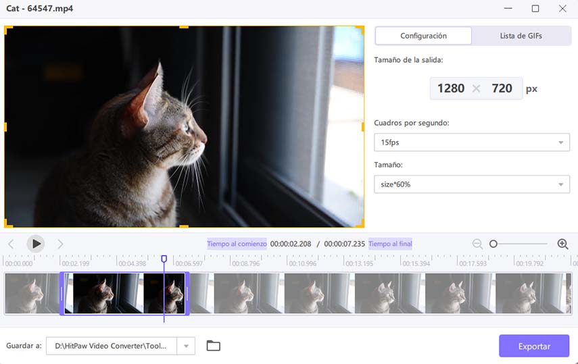
Task: Click the output width field 1280
Action: tap(451, 88)
